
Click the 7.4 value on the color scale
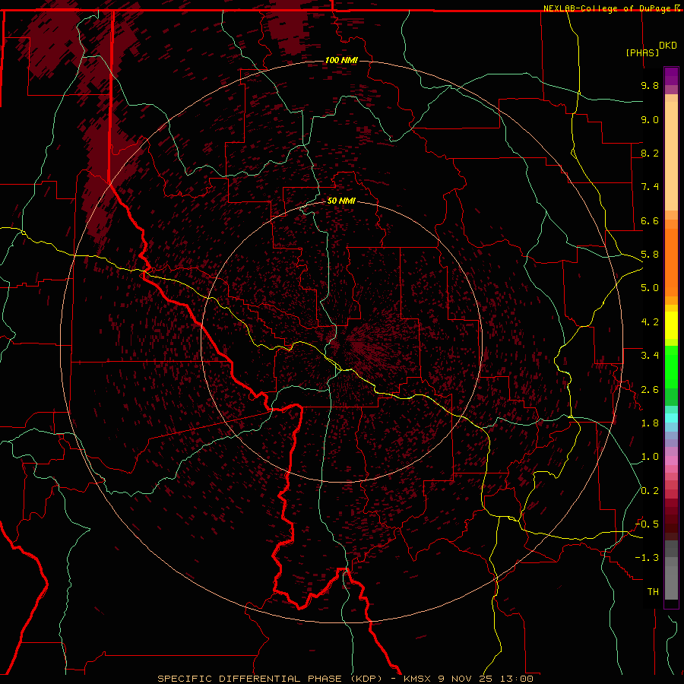650,187
